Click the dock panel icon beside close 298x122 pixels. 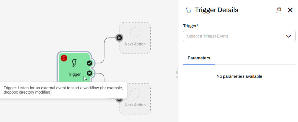[x=278, y=10]
